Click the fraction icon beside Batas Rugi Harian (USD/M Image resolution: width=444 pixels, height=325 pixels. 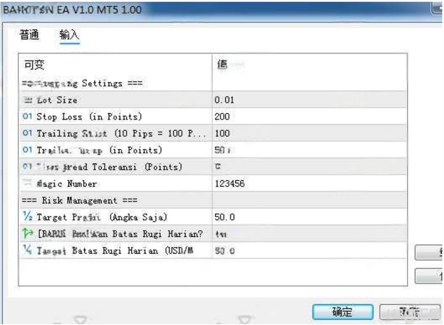(27, 250)
